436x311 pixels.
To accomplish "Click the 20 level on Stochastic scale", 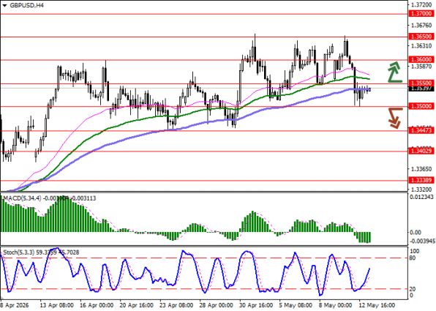I will [413, 289].
